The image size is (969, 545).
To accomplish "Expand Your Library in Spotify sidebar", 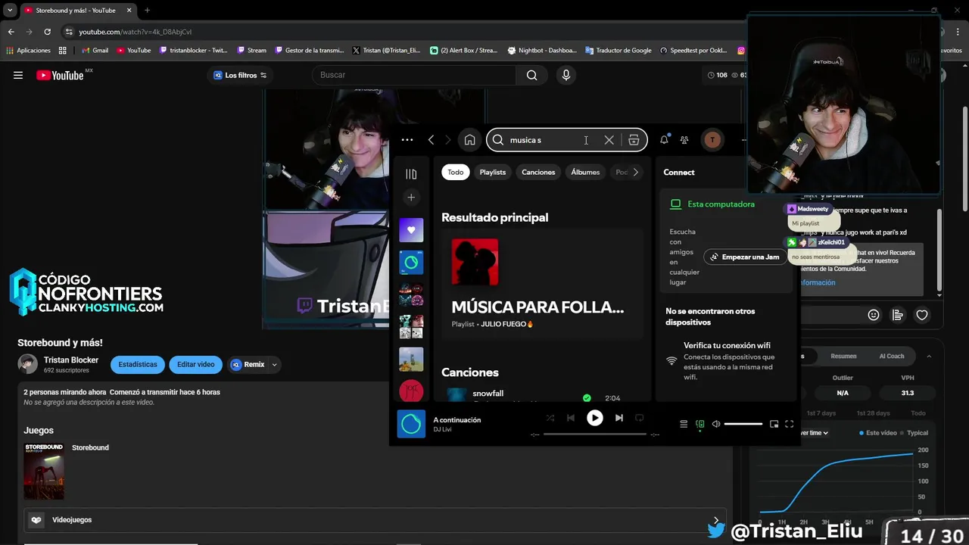I will tap(411, 174).
